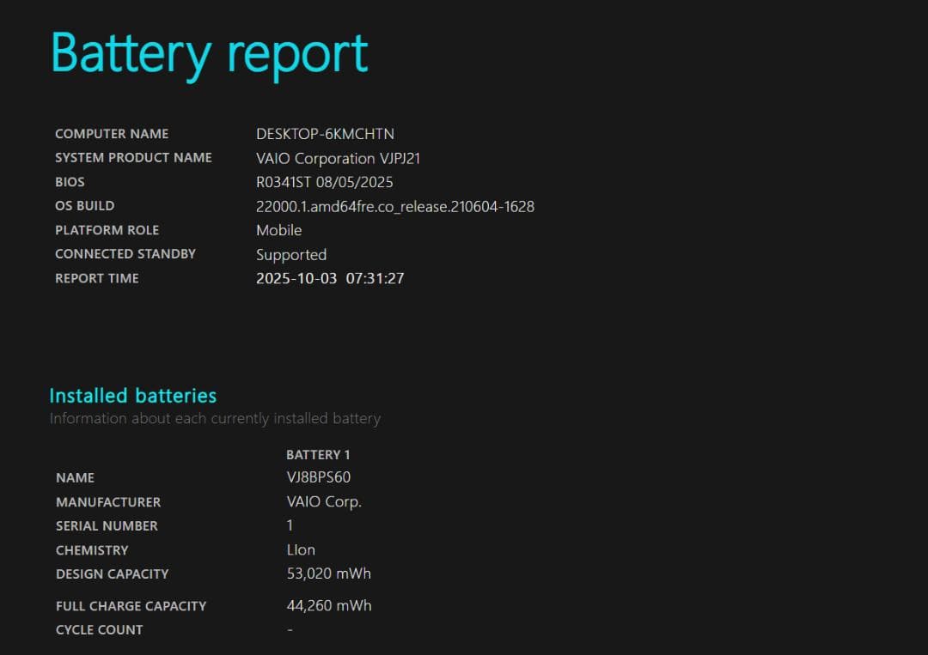Click the Connected Standby Supported value

(290, 254)
